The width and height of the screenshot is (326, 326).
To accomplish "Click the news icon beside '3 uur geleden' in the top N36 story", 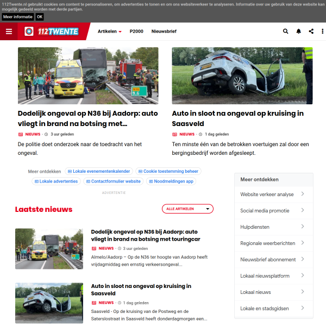I will [21, 134].
